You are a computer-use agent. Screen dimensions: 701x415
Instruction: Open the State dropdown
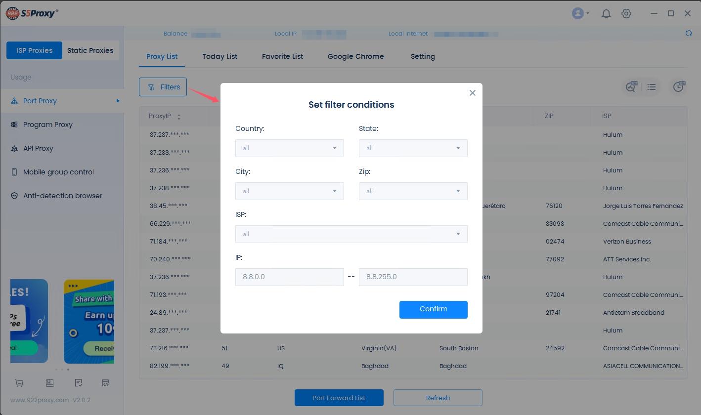coord(413,148)
